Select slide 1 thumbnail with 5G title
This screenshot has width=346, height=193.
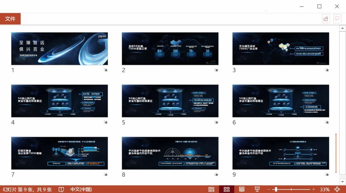[x=60, y=48]
